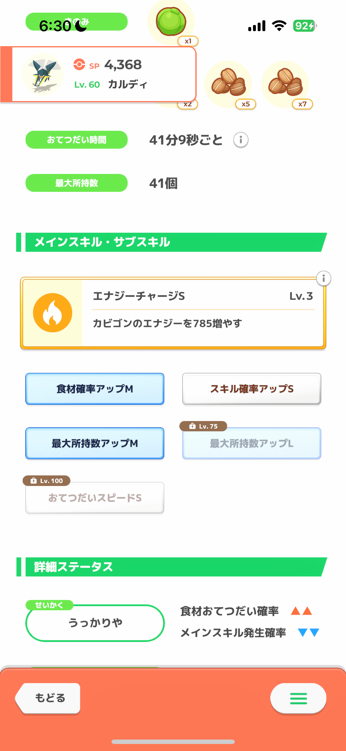The height and width of the screenshot is (751, 346).
Task: Tap the green berry icon
Action: [171, 21]
